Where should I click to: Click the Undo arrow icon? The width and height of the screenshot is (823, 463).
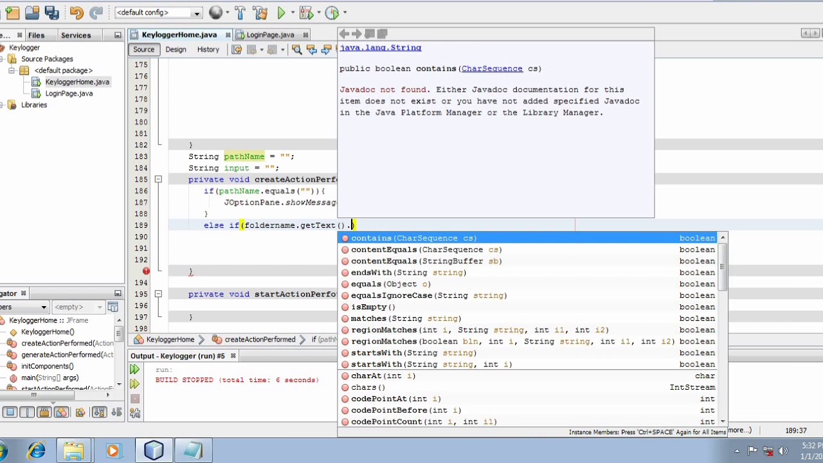(x=77, y=12)
